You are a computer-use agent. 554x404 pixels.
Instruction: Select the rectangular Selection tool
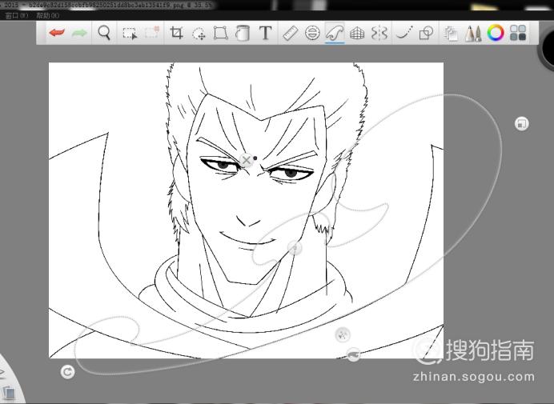pos(130,33)
